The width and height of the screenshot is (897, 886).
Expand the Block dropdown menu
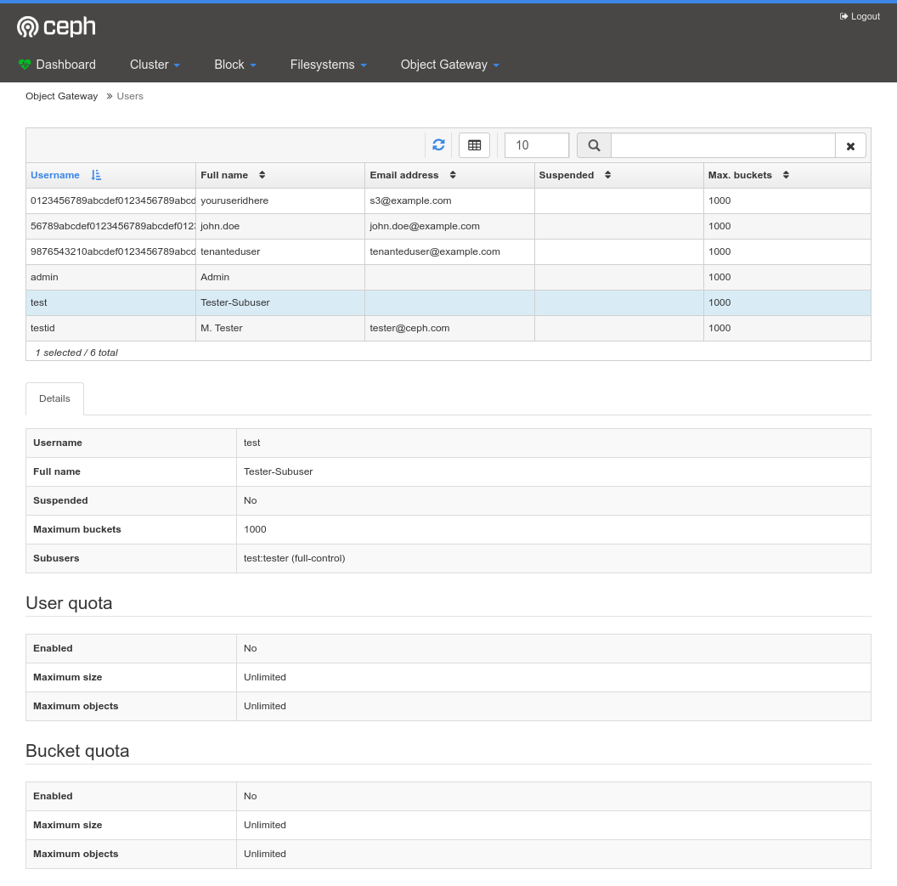point(234,65)
